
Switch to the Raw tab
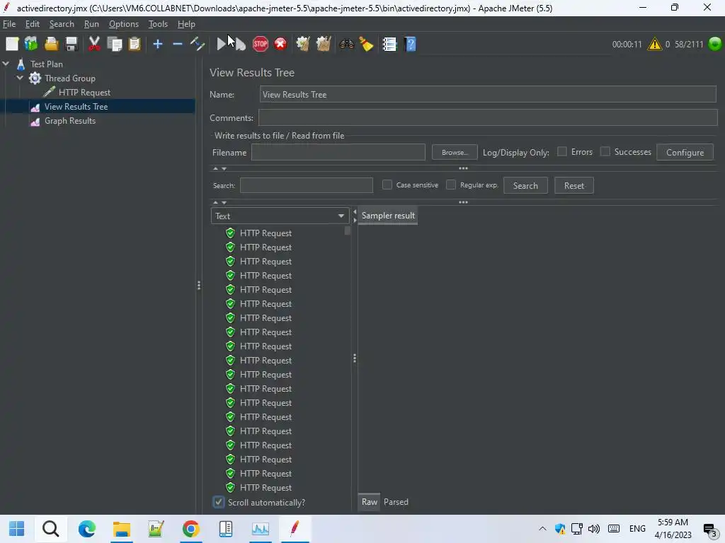click(x=369, y=502)
